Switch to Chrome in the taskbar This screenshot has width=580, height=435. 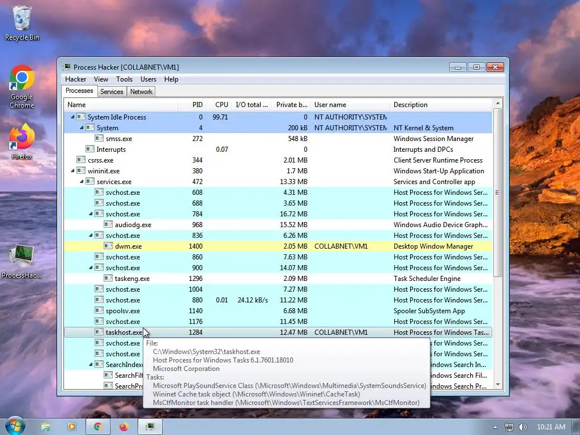click(97, 427)
